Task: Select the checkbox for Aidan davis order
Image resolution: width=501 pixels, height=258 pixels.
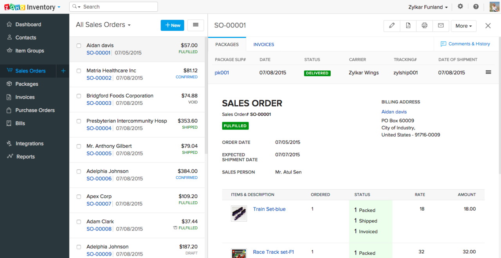Action: 78,45
